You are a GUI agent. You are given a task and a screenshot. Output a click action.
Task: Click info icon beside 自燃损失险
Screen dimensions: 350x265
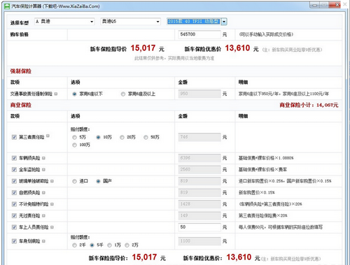pos(43,193)
